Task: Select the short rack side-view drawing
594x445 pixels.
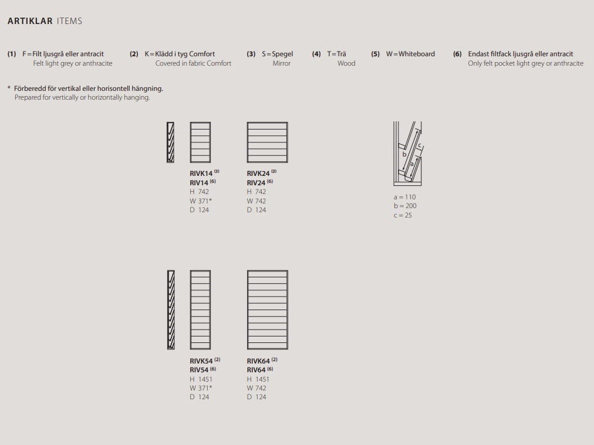Action: click(170, 142)
